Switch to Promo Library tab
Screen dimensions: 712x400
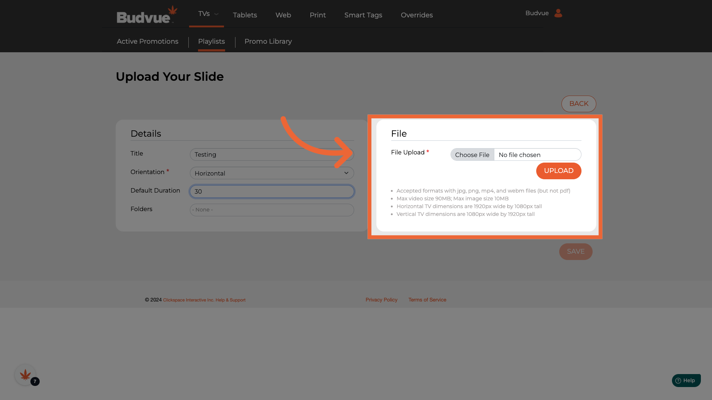tap(268, 41)
